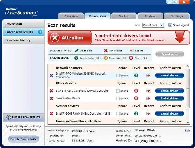Click the scroll up arrow of results list
Screen dimensions: 195x148
[188, 66]
